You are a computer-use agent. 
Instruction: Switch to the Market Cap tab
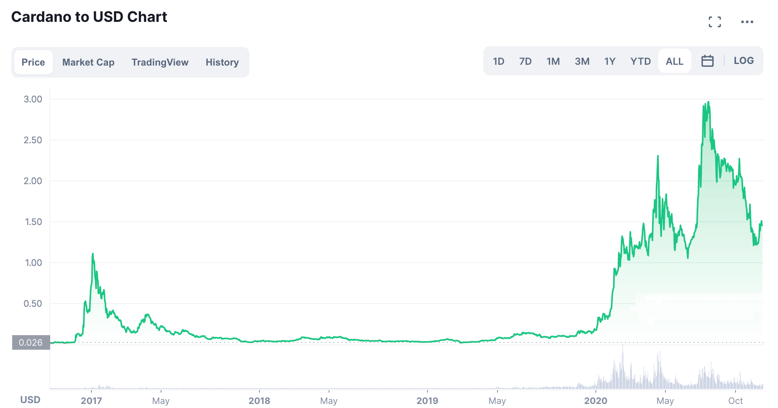point(88,62)
